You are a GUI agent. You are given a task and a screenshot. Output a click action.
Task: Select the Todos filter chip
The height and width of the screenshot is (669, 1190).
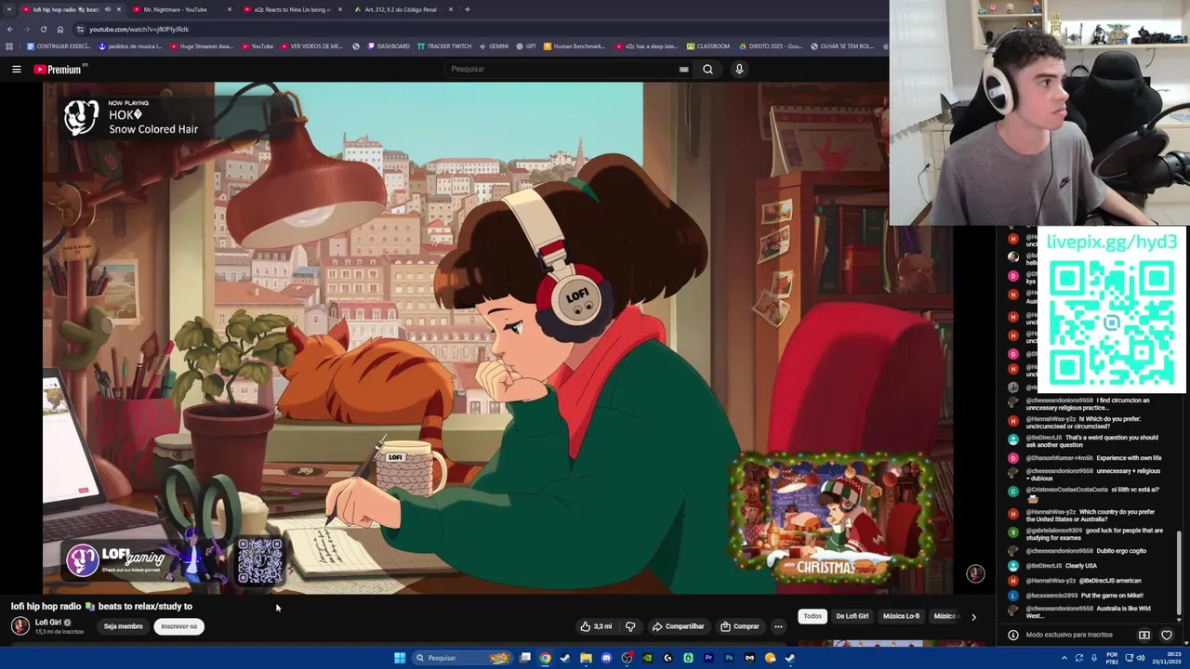[x=813, y=616]
